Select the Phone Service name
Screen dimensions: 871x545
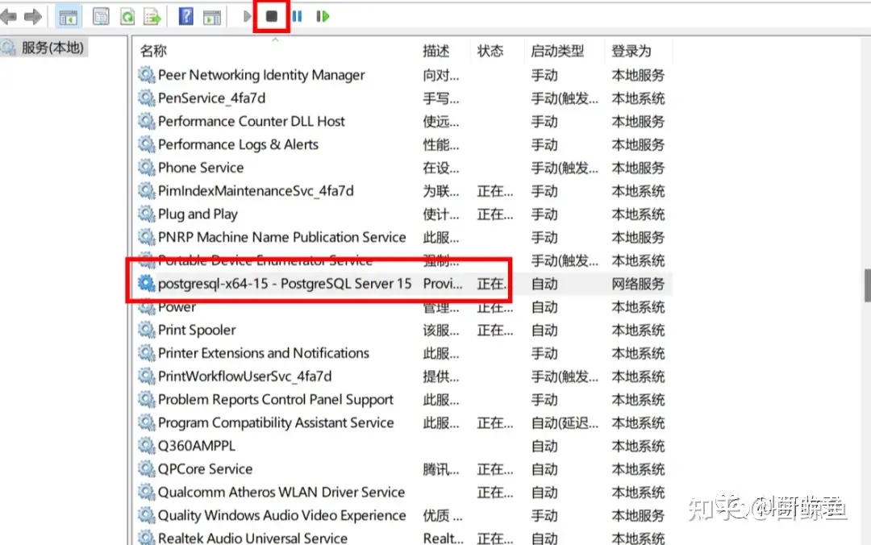pyautogui.click(x=201, y=168)
